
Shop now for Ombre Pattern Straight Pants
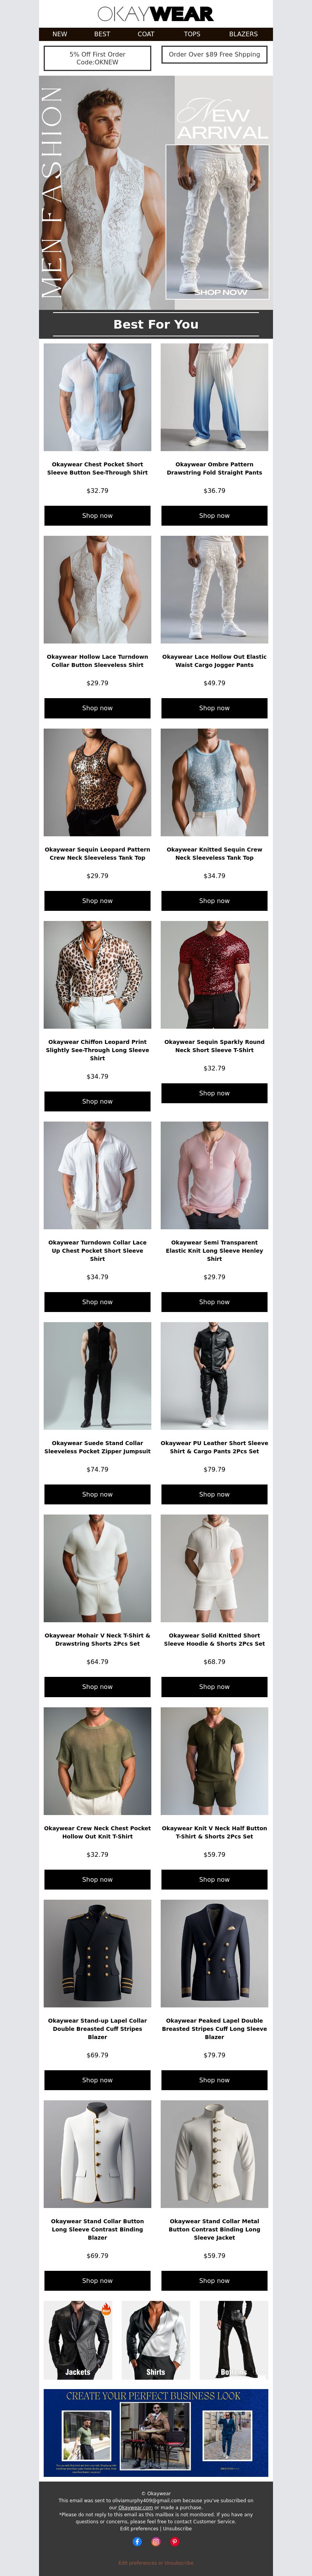point(214,516)
